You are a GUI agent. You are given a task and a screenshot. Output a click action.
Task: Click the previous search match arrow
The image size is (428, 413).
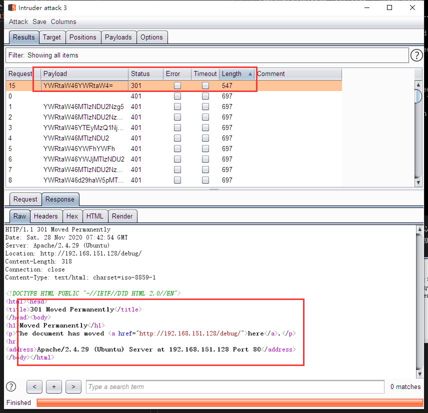tap(34, 386)
